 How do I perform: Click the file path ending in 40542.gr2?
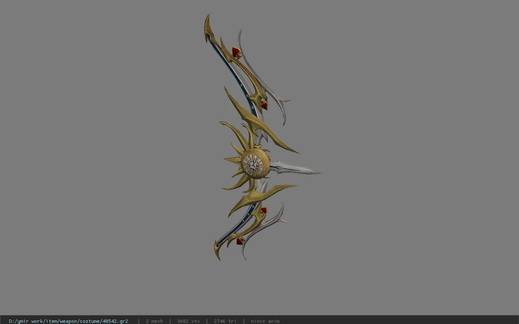pyautogui.click(x=69, y=321)
